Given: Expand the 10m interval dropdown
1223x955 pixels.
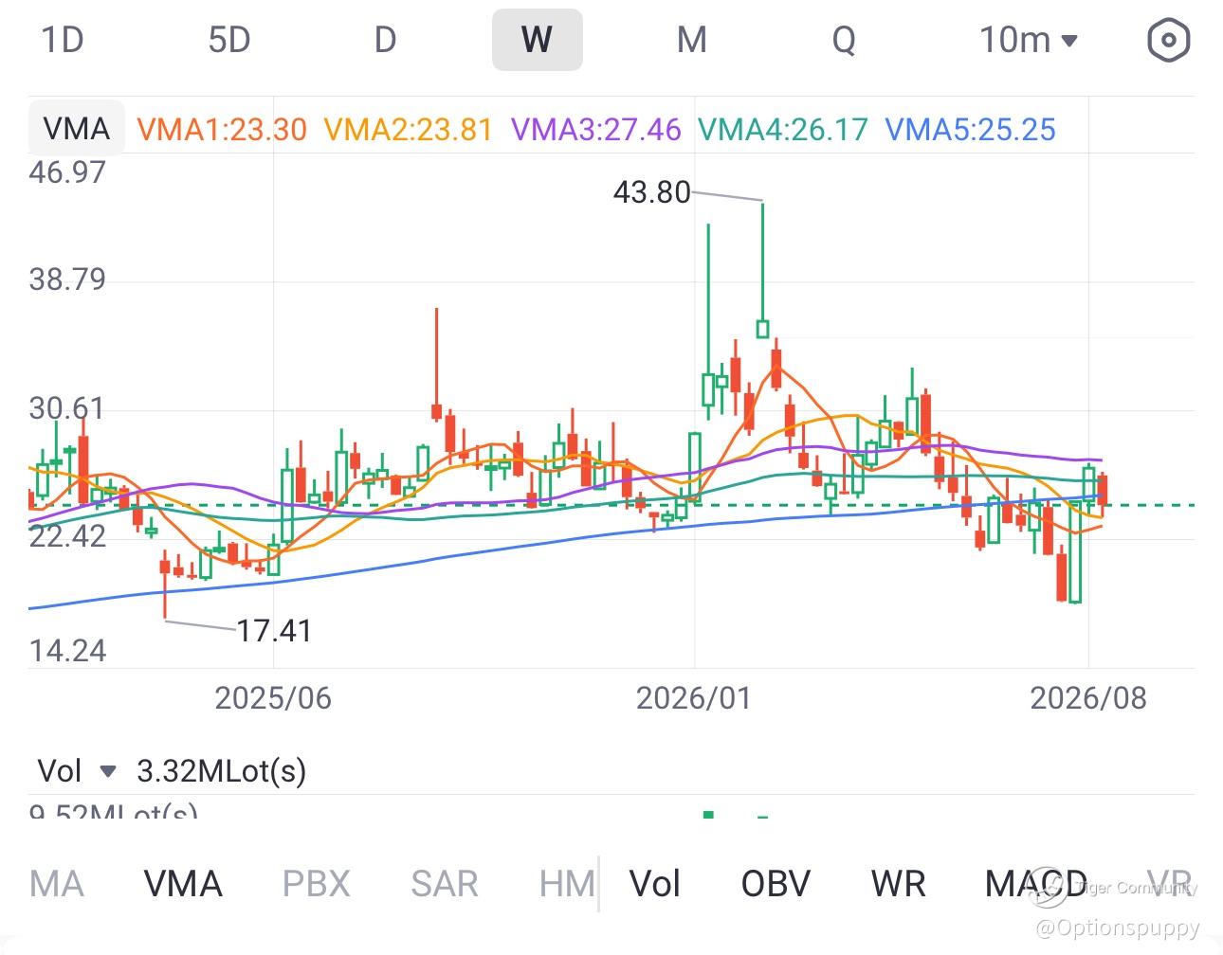Looking at the screenshot, I should (1029, 41).
